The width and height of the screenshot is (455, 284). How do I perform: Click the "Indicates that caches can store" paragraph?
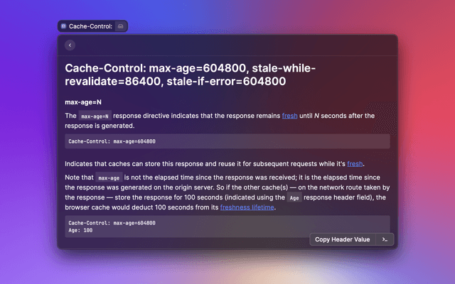(x=199, y=163)
